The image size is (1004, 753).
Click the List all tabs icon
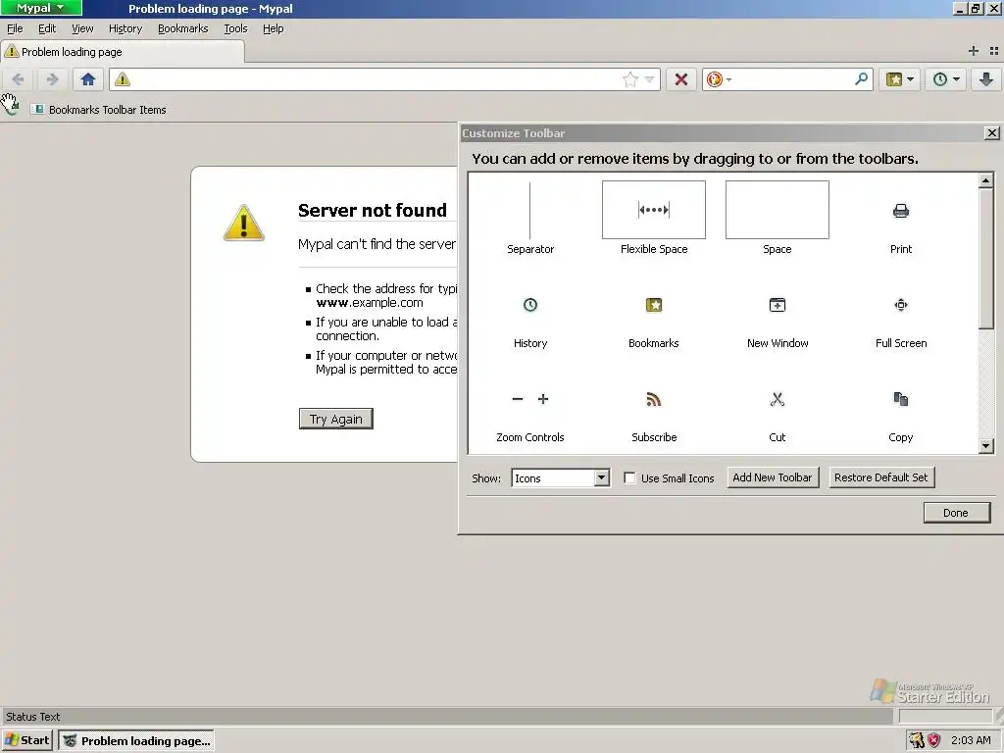tap(994, 51)
